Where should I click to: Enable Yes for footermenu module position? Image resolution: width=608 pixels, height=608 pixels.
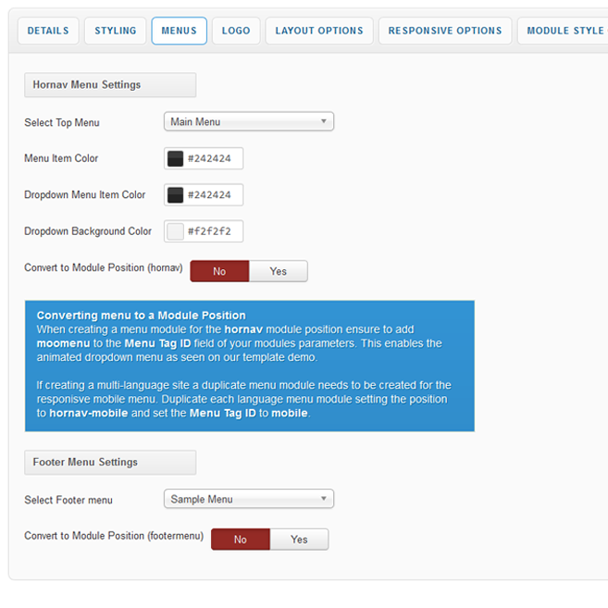pos(299,540)
